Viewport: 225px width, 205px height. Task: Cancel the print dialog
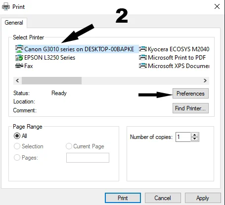163,198
